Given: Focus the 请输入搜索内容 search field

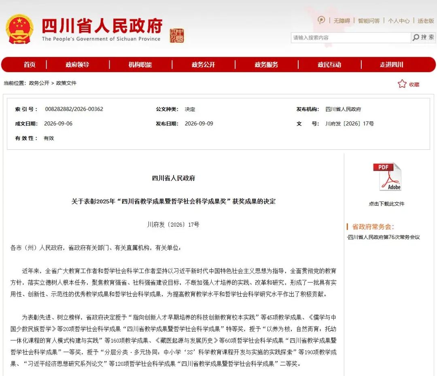Looking at the screenshot, I should pos(350,38).
